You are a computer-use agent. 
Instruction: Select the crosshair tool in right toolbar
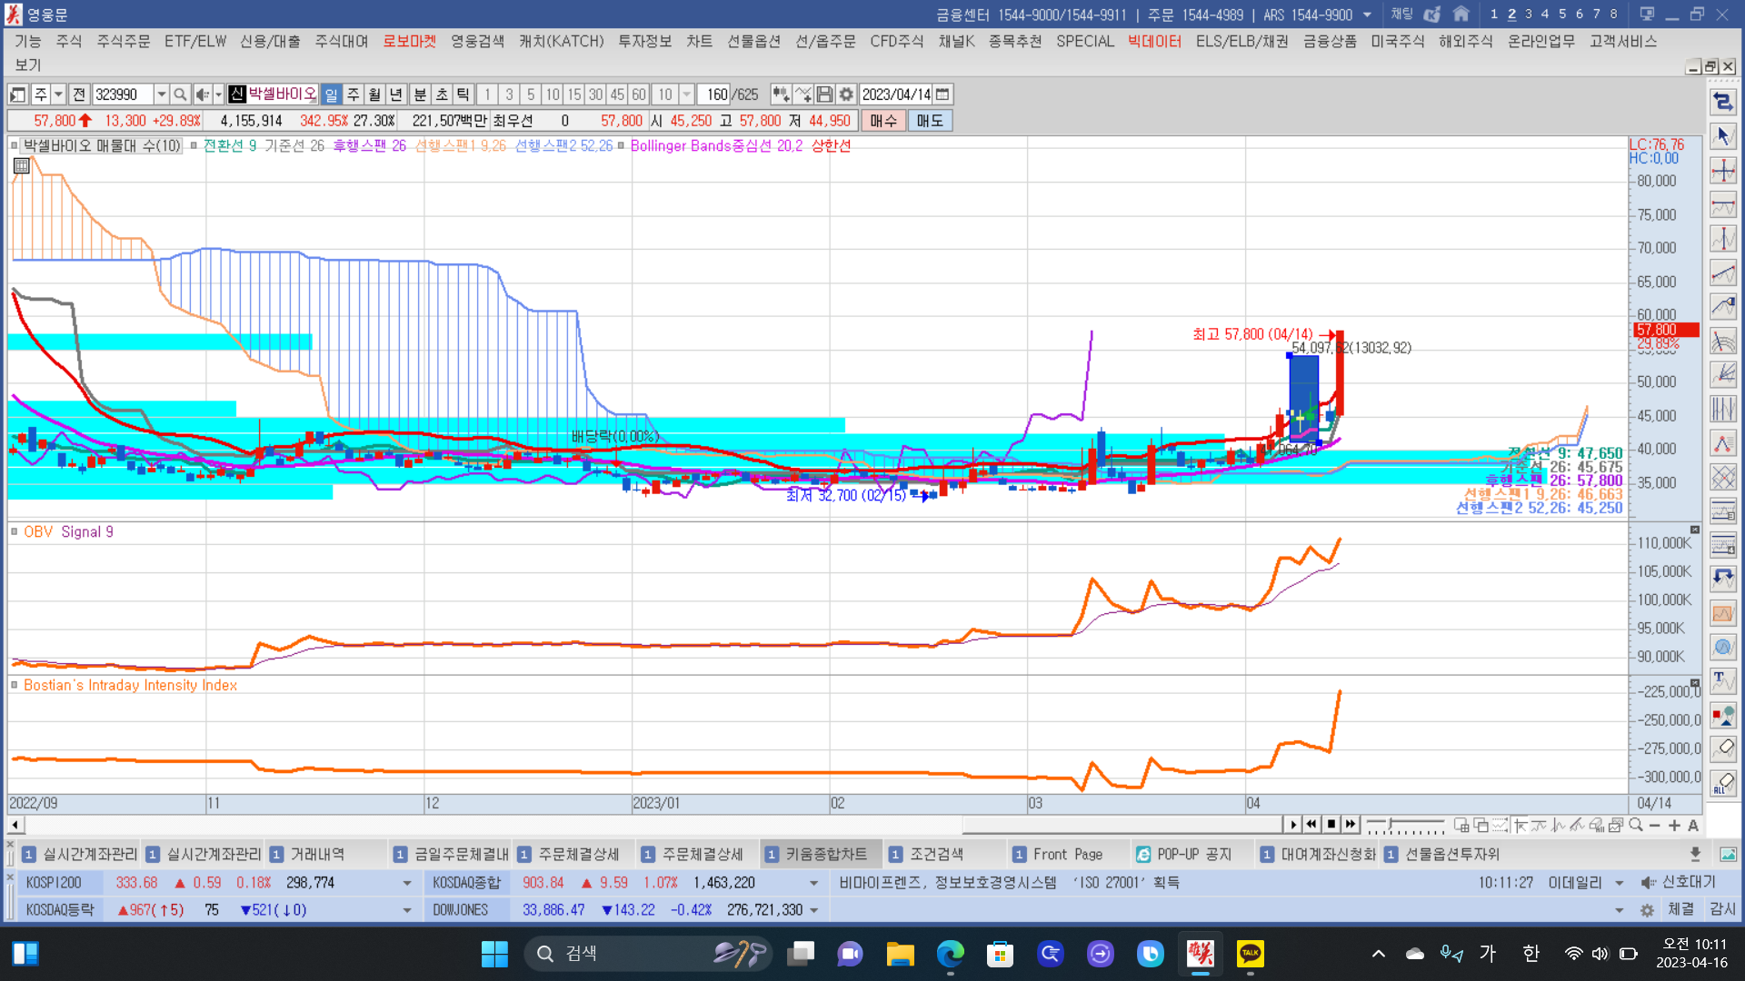pos(1723,171)
